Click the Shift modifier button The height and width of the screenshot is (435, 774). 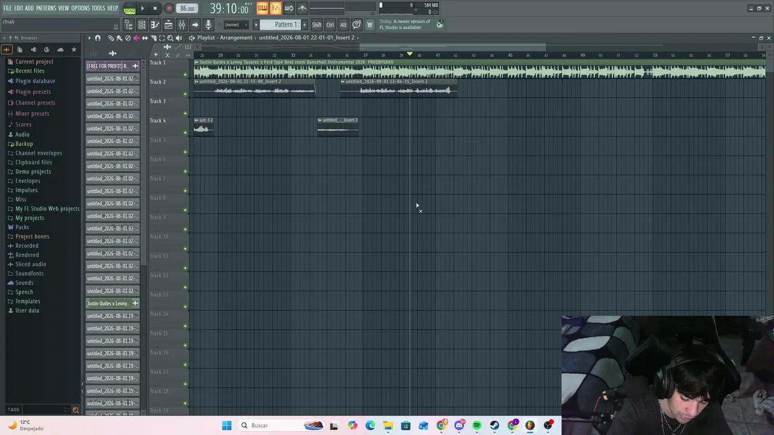click(x=317, y=25)
